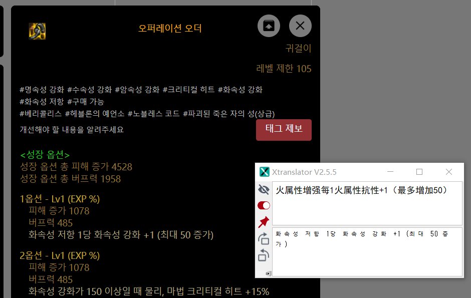Viewport: 471px width, 298px height.
Task: Select the #베리콜리스 tag
Action: [x=41, y=113]
